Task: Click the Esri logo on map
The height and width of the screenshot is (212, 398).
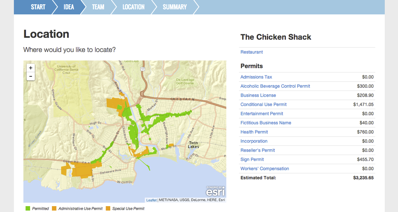Action: pyautogui.click(x=215, y=192)
